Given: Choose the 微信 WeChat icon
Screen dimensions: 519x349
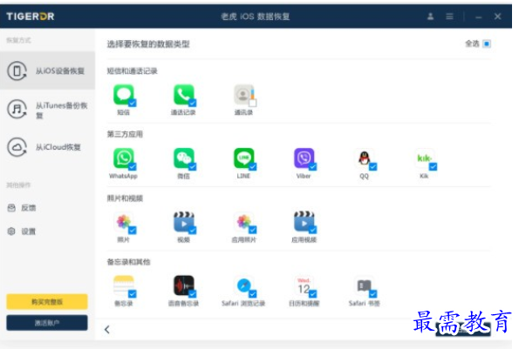Looking at the screenshot, I should [184, 158].
